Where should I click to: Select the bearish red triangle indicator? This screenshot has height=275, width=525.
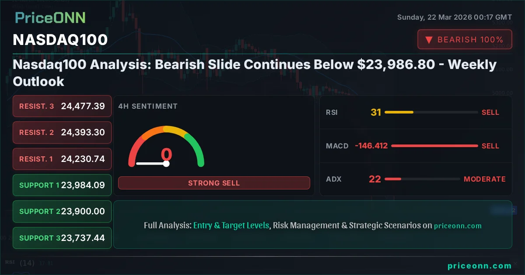pyautogui.click(x=429, y=39)
